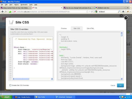The image size is (132, 99).
Task: Click the green signal bars toolbar icon
Action: tap(10, 12)
